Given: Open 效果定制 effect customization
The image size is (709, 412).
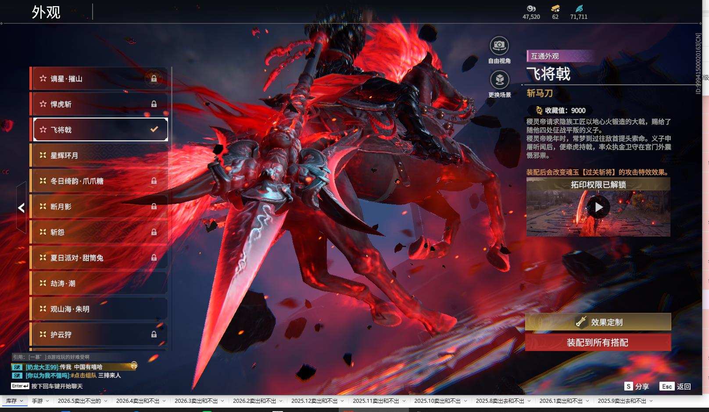Looking at the screenshot, I should click(x=598, y=322).
